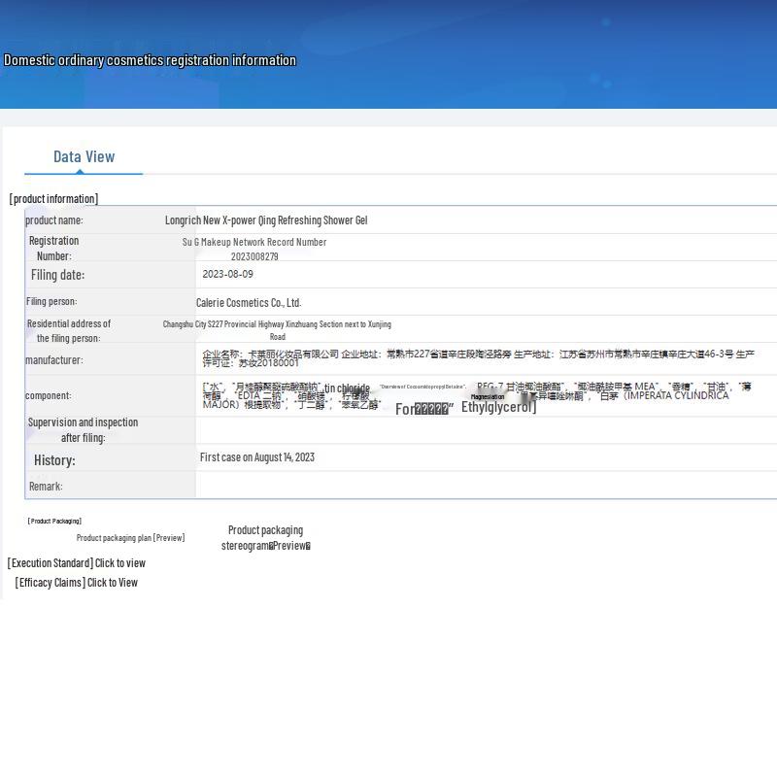Click the History: row label

54,460
